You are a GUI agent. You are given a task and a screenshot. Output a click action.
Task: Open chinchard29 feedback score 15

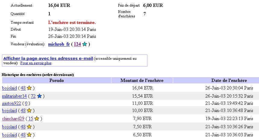(31, 119)
